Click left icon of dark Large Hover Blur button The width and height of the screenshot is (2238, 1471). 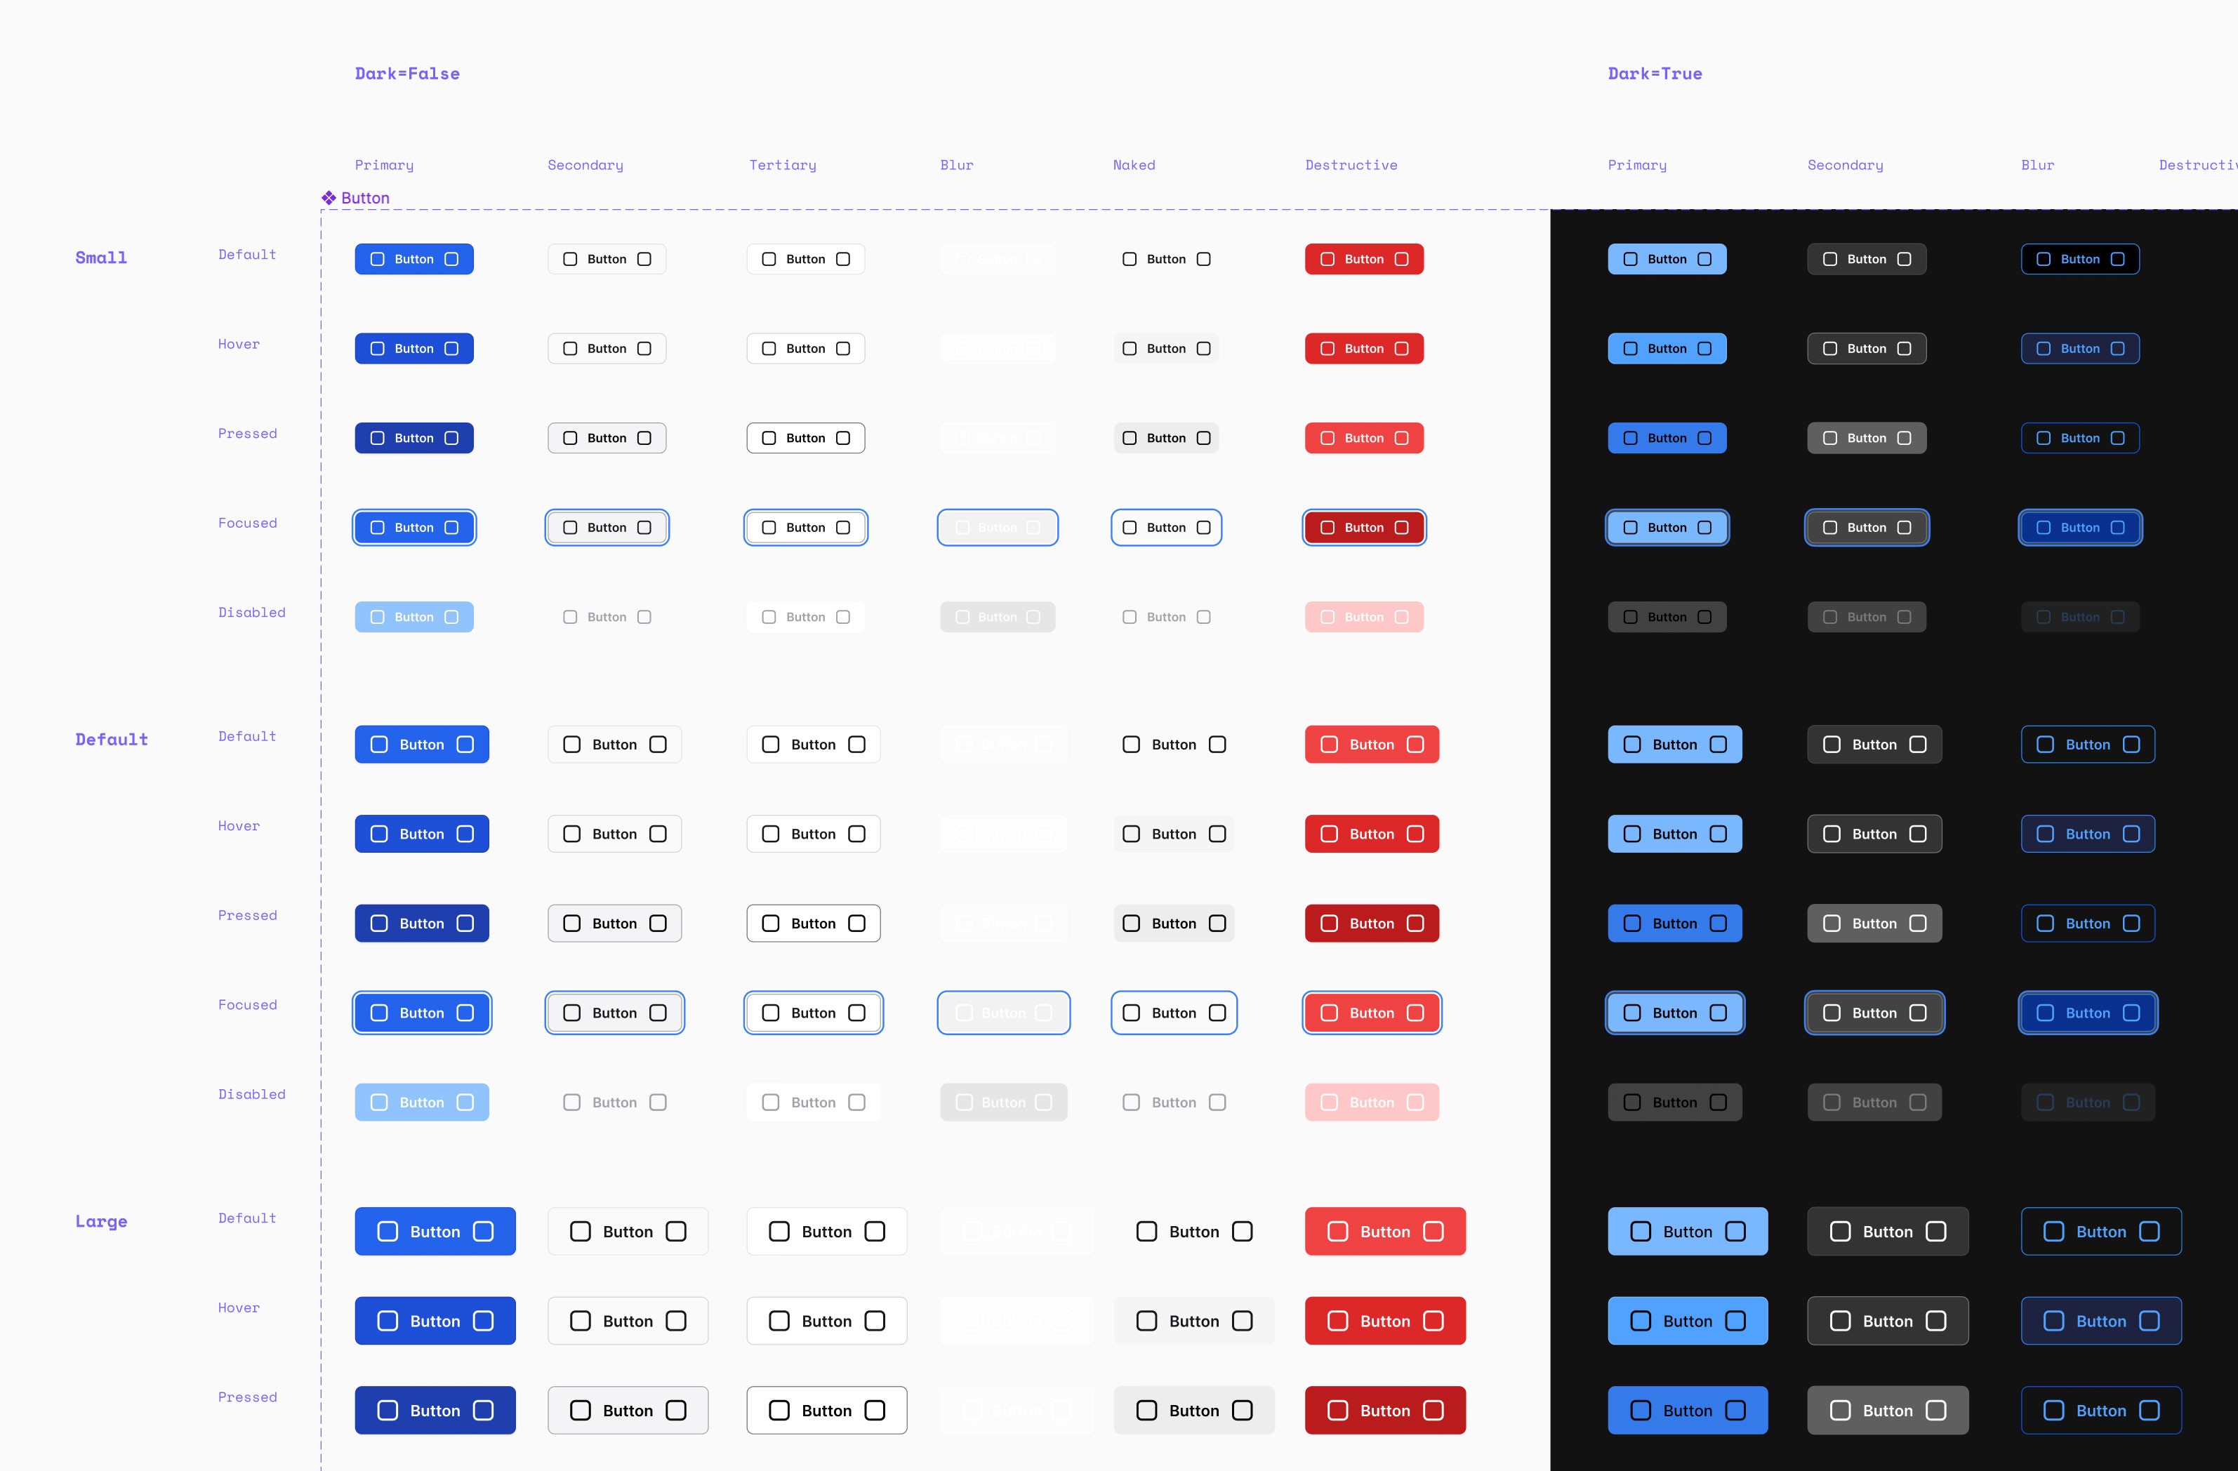(x=2053, y=1321)
